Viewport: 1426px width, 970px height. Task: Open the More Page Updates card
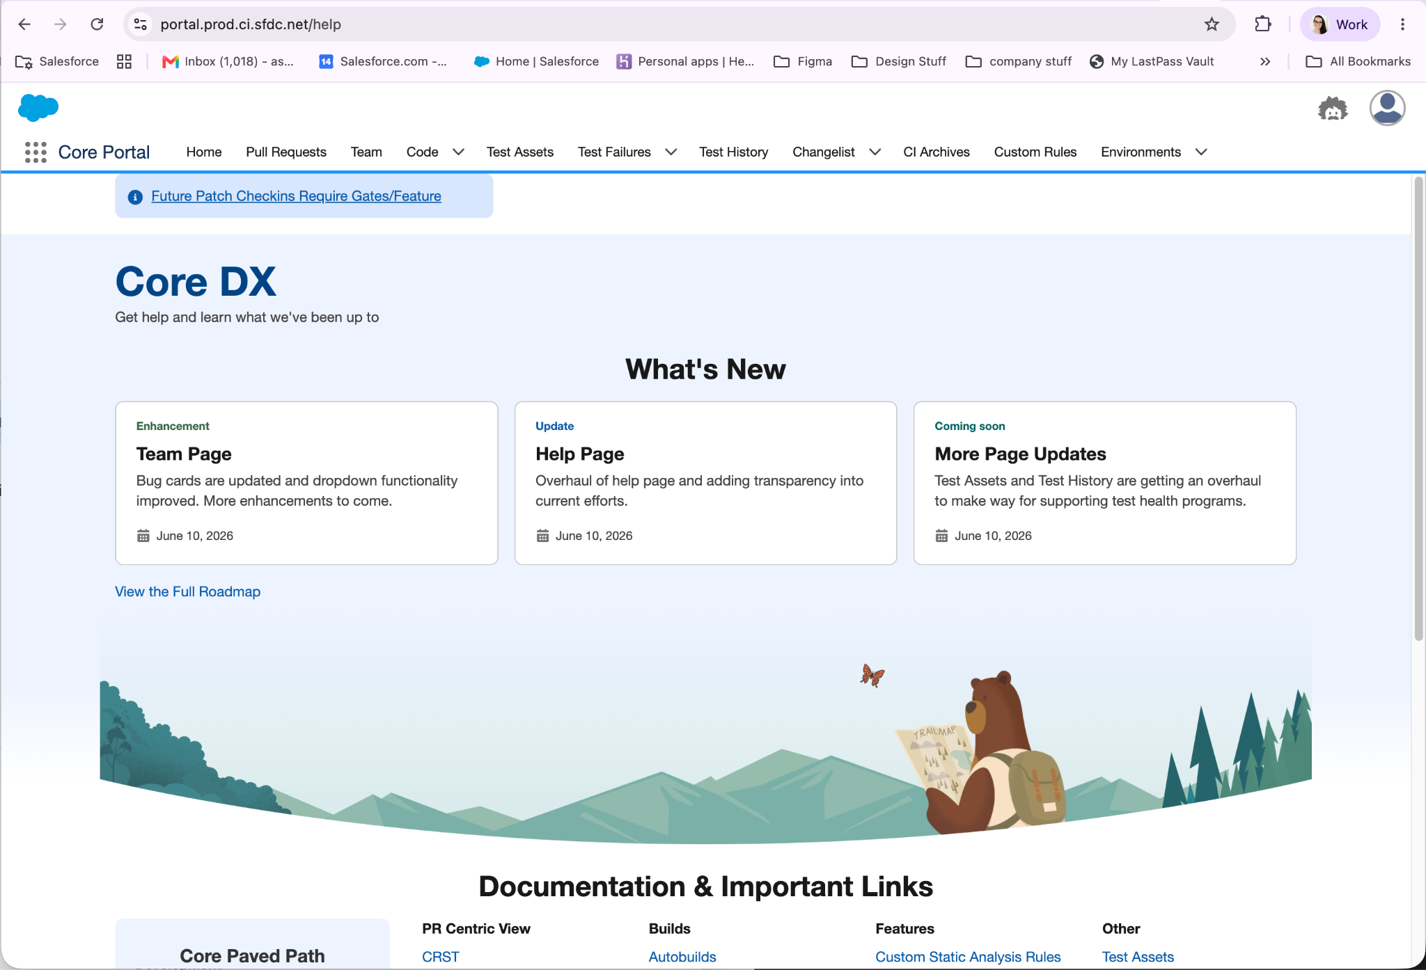(x=1104, y=483)
